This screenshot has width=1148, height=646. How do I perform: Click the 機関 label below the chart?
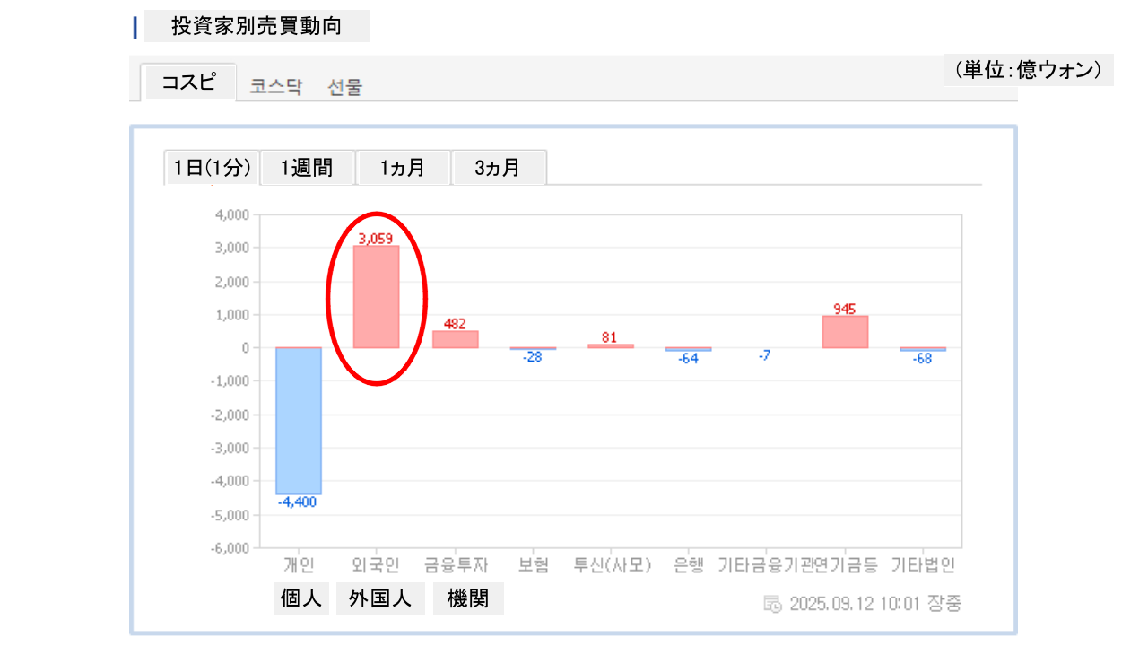click(x=468, y=599)
